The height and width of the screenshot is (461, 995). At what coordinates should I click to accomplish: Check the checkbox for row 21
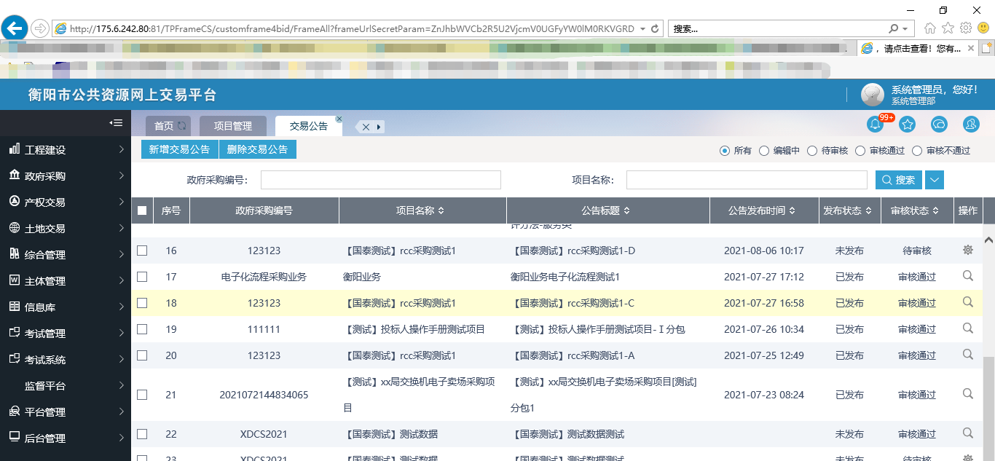[x=142, y=395]
